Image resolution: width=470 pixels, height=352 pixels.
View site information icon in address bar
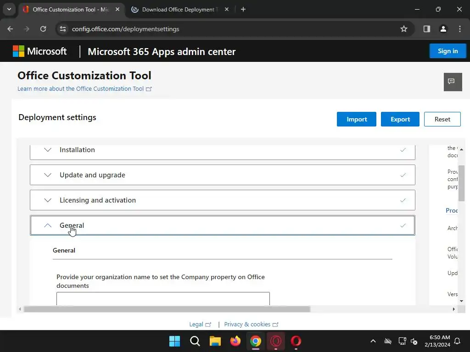tap(63, 29)
